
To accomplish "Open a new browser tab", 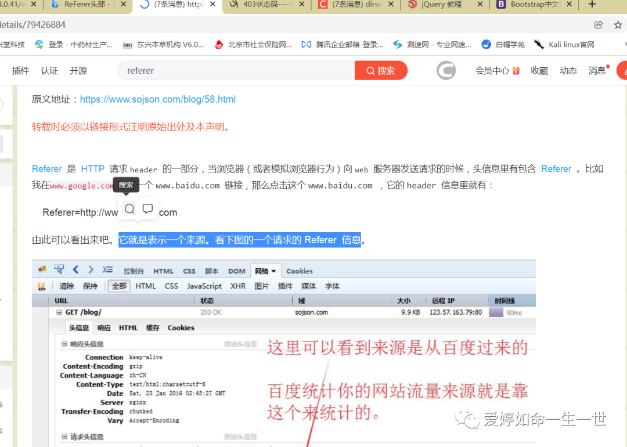I will (592, 5).
